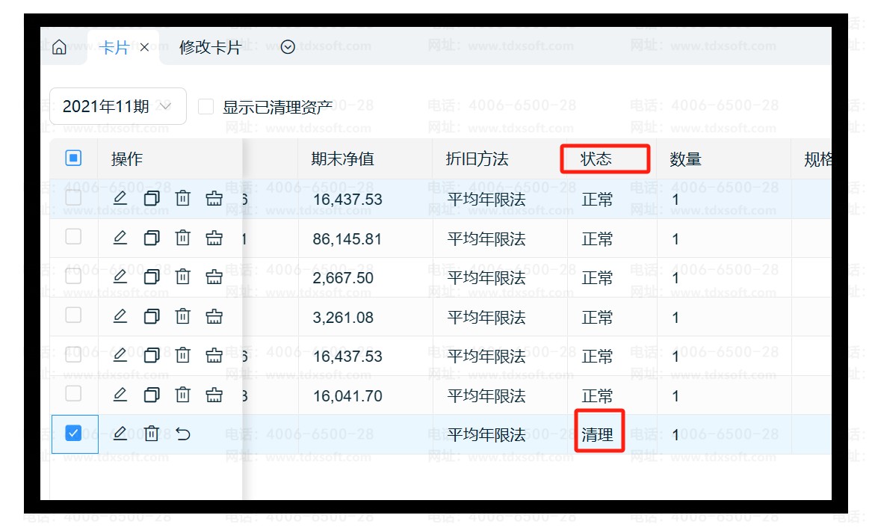The image size is (872, 527).
Task: Select the 清理 status cell
Action: (x=598, y=435)
